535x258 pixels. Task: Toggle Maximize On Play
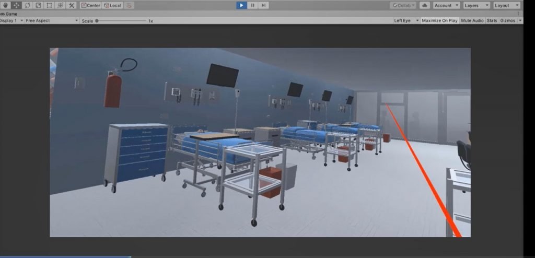coord(439,20)
